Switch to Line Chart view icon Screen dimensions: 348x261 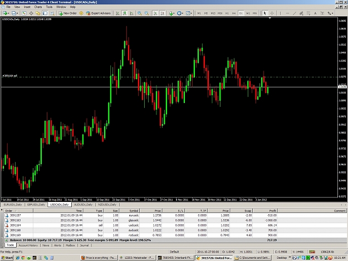pyautogui.click(x=131, y=13)
